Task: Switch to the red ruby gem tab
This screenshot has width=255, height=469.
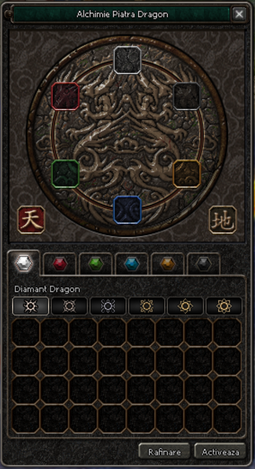Action: [60, 264]
